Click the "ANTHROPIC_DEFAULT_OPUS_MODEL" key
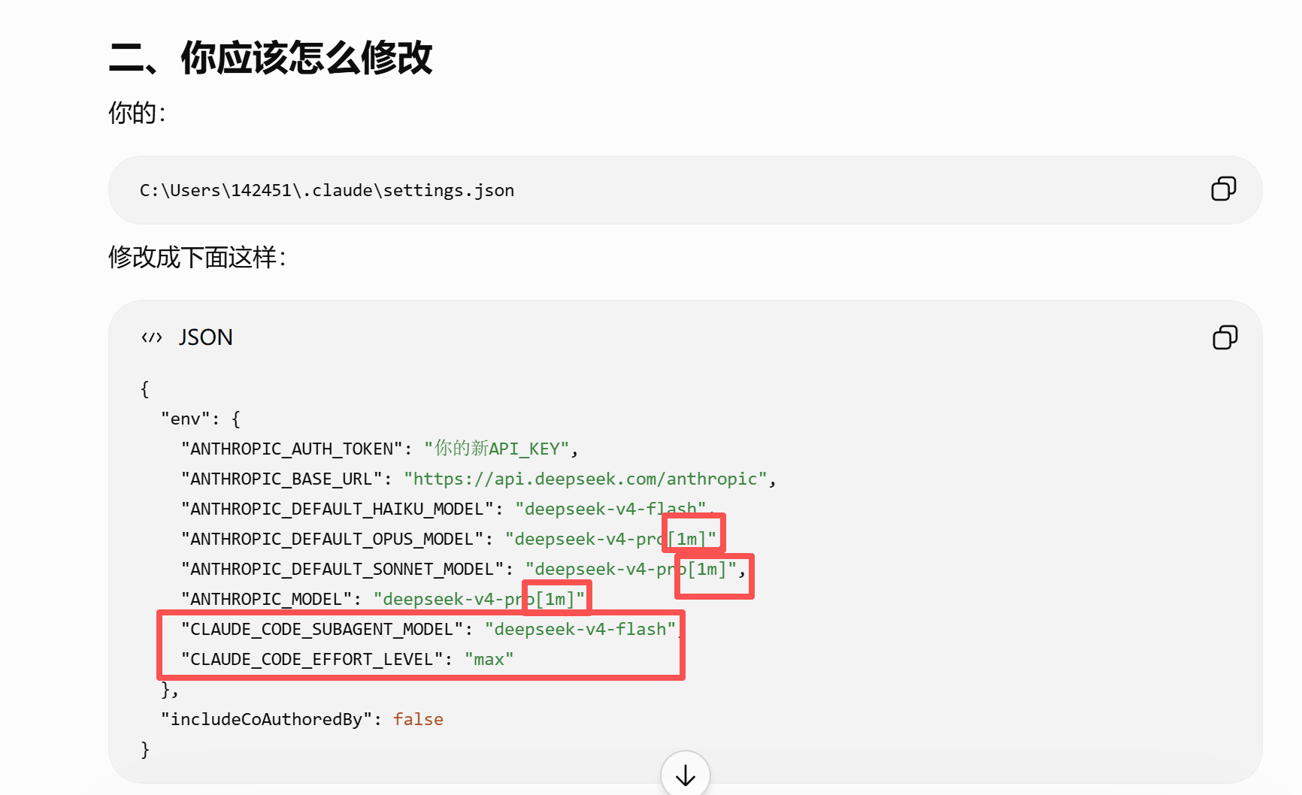1302x795 pixels. point(332,539)
